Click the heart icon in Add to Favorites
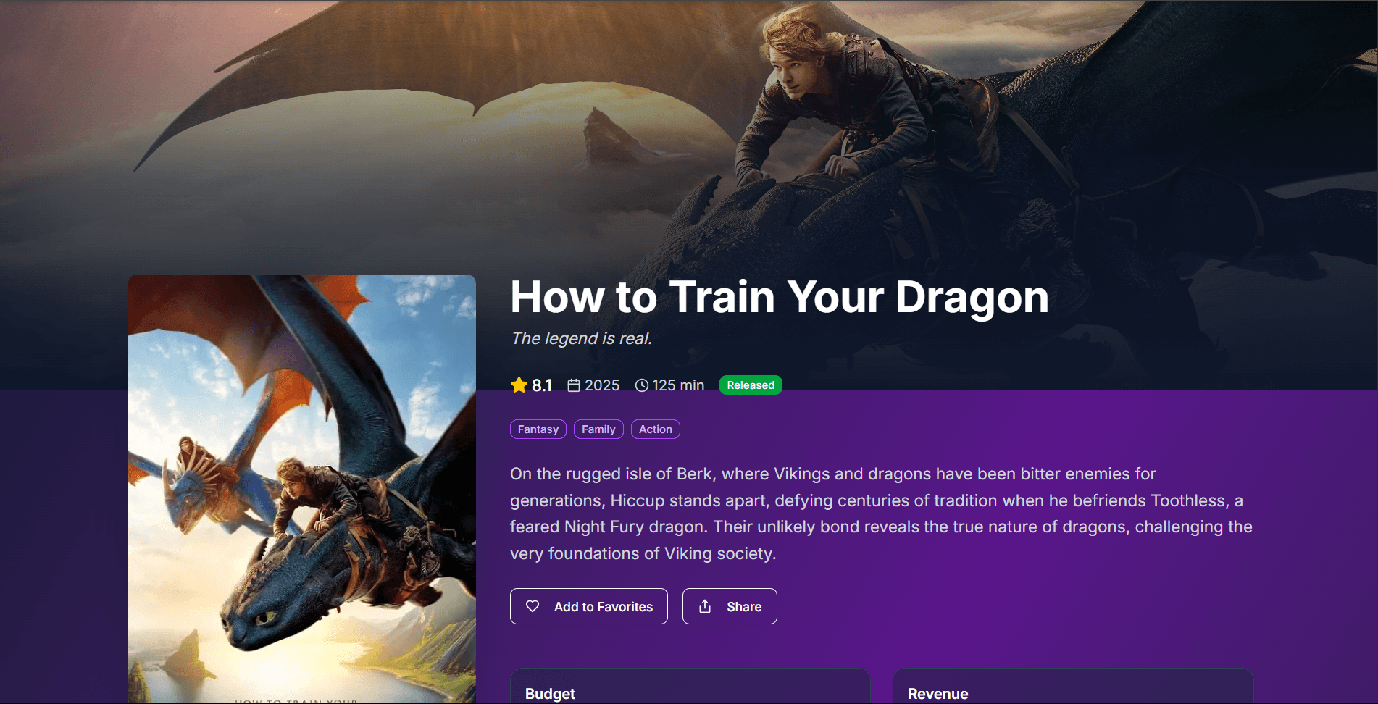 tap(533, 606)
